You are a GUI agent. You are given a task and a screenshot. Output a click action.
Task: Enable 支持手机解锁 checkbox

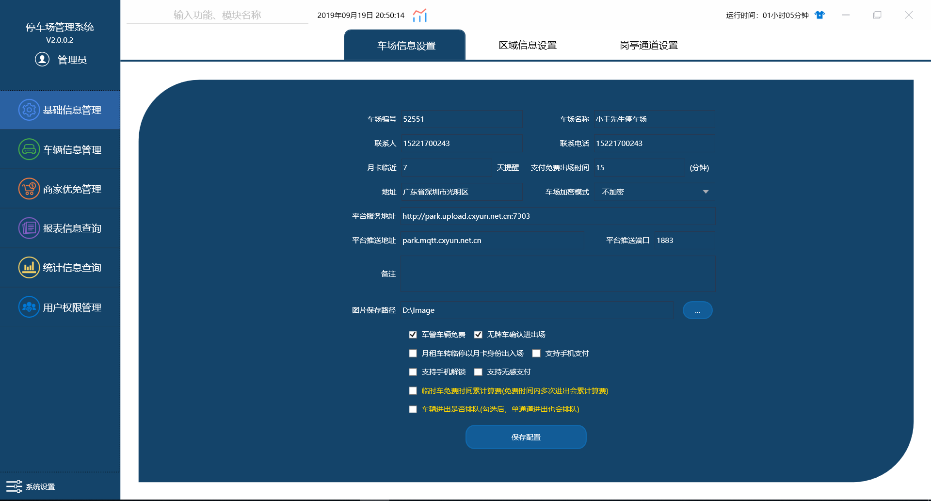tap(413, 372)
